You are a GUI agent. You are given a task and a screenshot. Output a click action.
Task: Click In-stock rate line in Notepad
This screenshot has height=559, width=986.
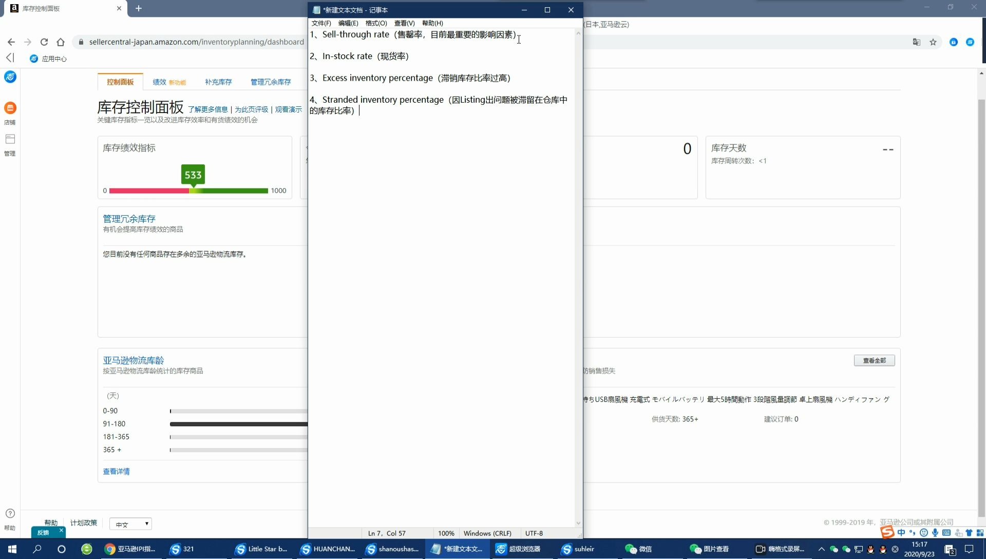click(x=359, y=56)
